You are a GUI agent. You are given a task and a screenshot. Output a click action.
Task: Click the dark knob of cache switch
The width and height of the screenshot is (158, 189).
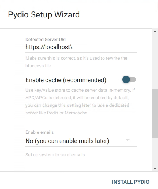coord(126,79)
